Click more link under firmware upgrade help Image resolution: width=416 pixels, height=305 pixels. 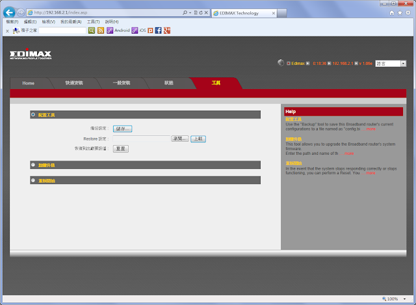tap(349, 153)
